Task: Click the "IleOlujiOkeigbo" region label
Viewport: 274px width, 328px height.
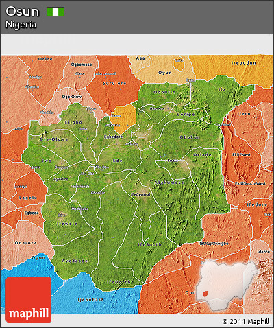Action: [214, 244]
